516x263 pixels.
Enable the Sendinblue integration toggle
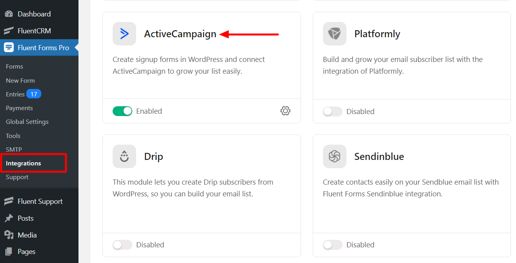333,245
